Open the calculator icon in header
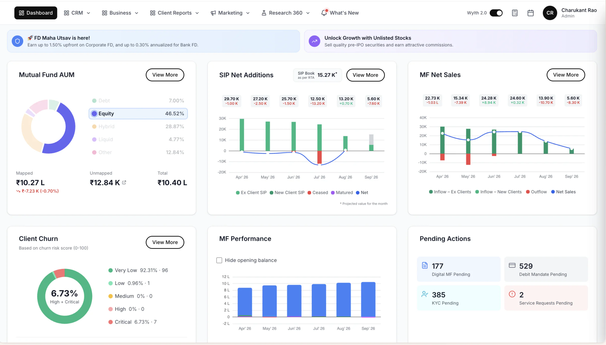Screen dimensions: 606x345 pyautogui.click(x=515, y=13)
